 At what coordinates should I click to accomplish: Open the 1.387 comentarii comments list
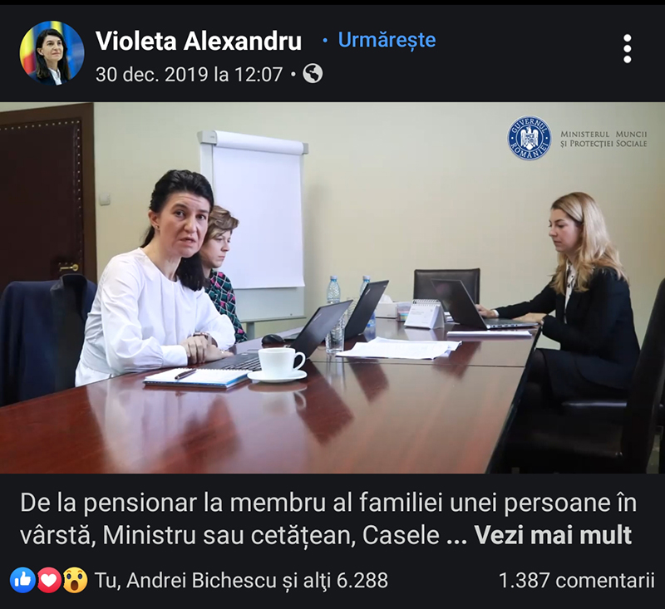(x=576, y=580)
